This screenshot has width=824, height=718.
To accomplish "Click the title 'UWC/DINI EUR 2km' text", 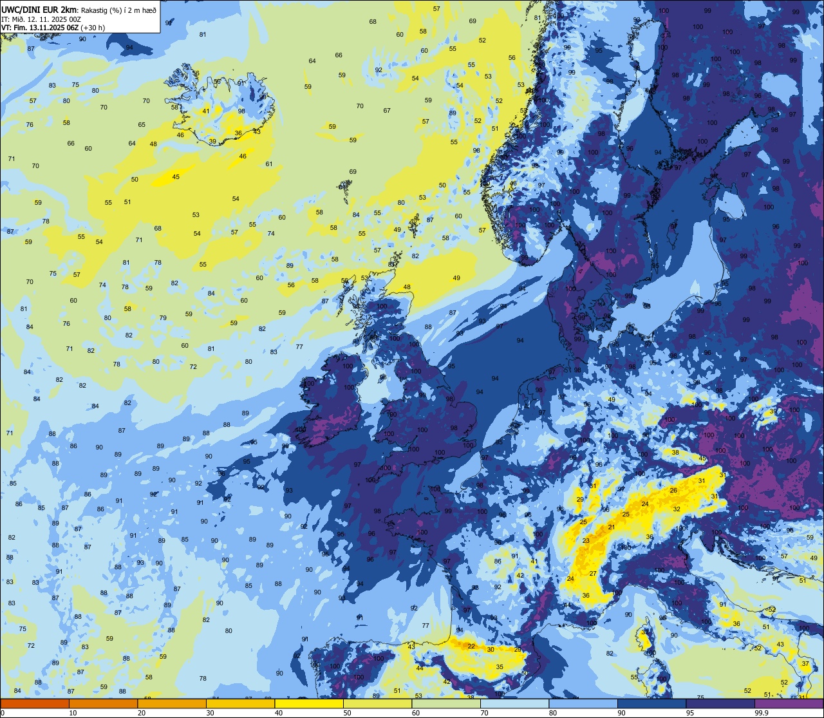I will (39, 10).
